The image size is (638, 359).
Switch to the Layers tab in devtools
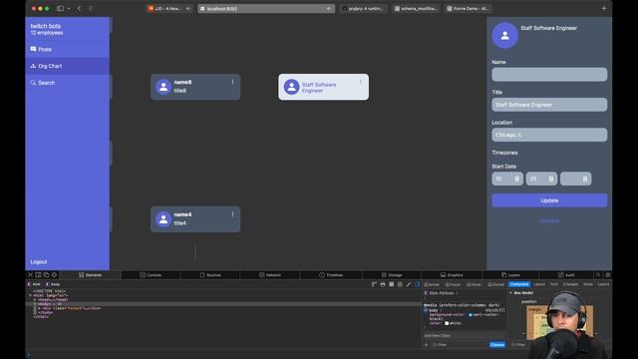click(x=510, y=275)
